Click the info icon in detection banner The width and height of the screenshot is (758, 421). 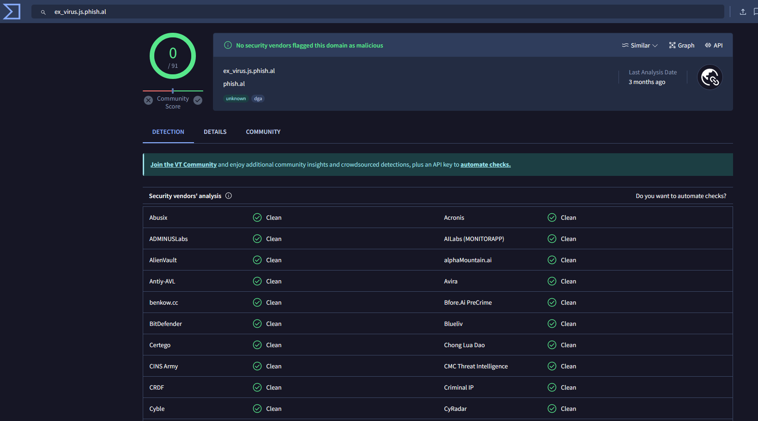point(228,45)
